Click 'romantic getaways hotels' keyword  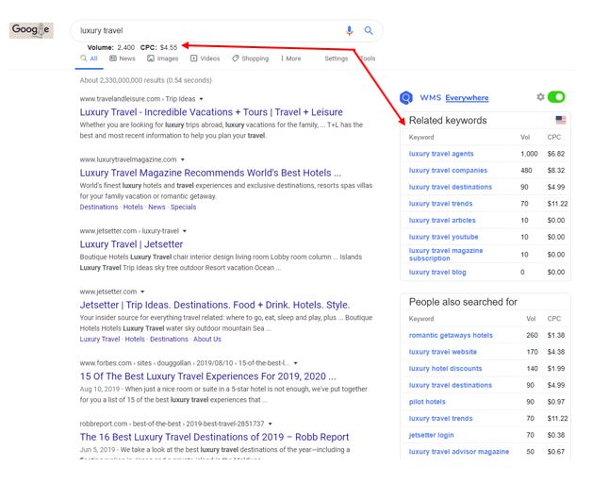451,335
